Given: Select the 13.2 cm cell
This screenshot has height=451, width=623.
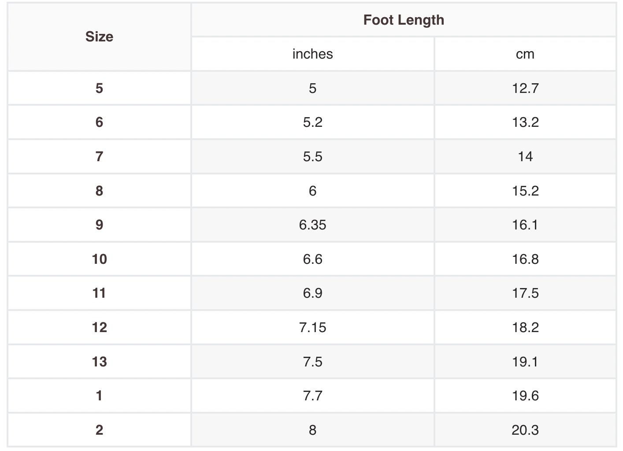Looking at the screenshot, I should point(525,122).
